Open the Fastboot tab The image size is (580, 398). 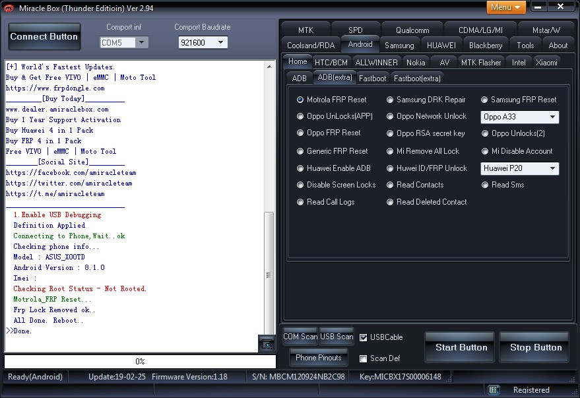[x=372, y=79]
